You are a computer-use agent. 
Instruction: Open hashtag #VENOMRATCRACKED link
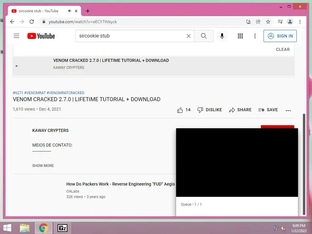point(66,93)
